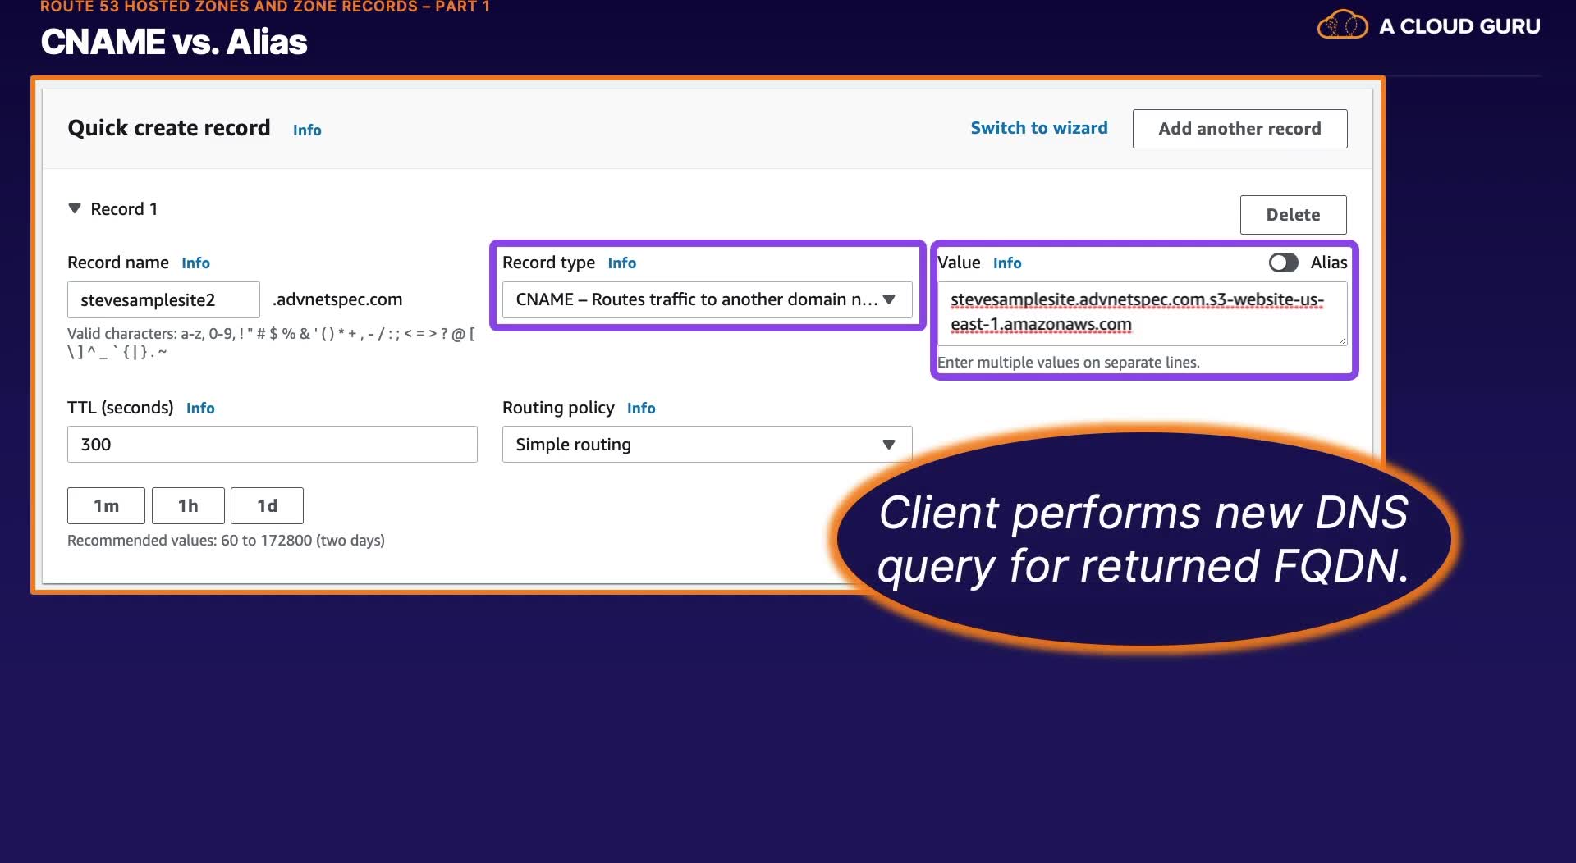Open Info link for TTL seconds
Image resolution: width=1576 pixels, height=863 pixels.
[200, 409]
